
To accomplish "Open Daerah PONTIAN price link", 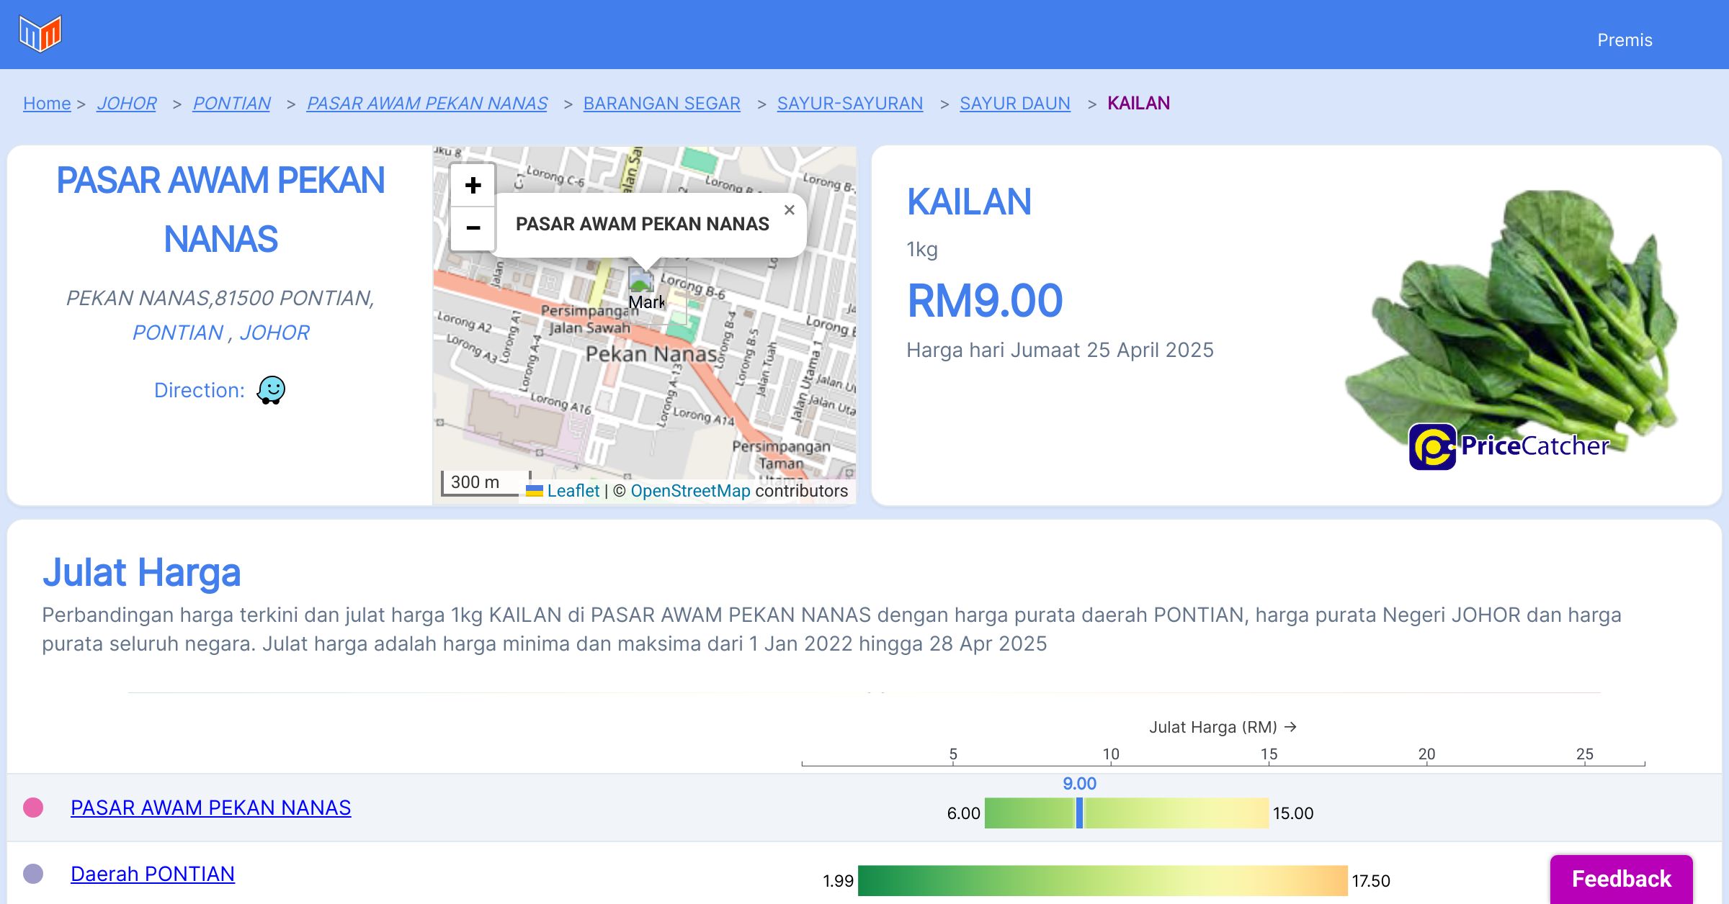I will tap(153, 874).
